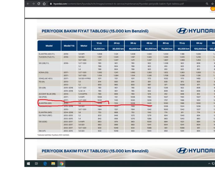Switch to Chrome on the taskbar
Screen dimensions: 215x172
(x=61, y=164)
